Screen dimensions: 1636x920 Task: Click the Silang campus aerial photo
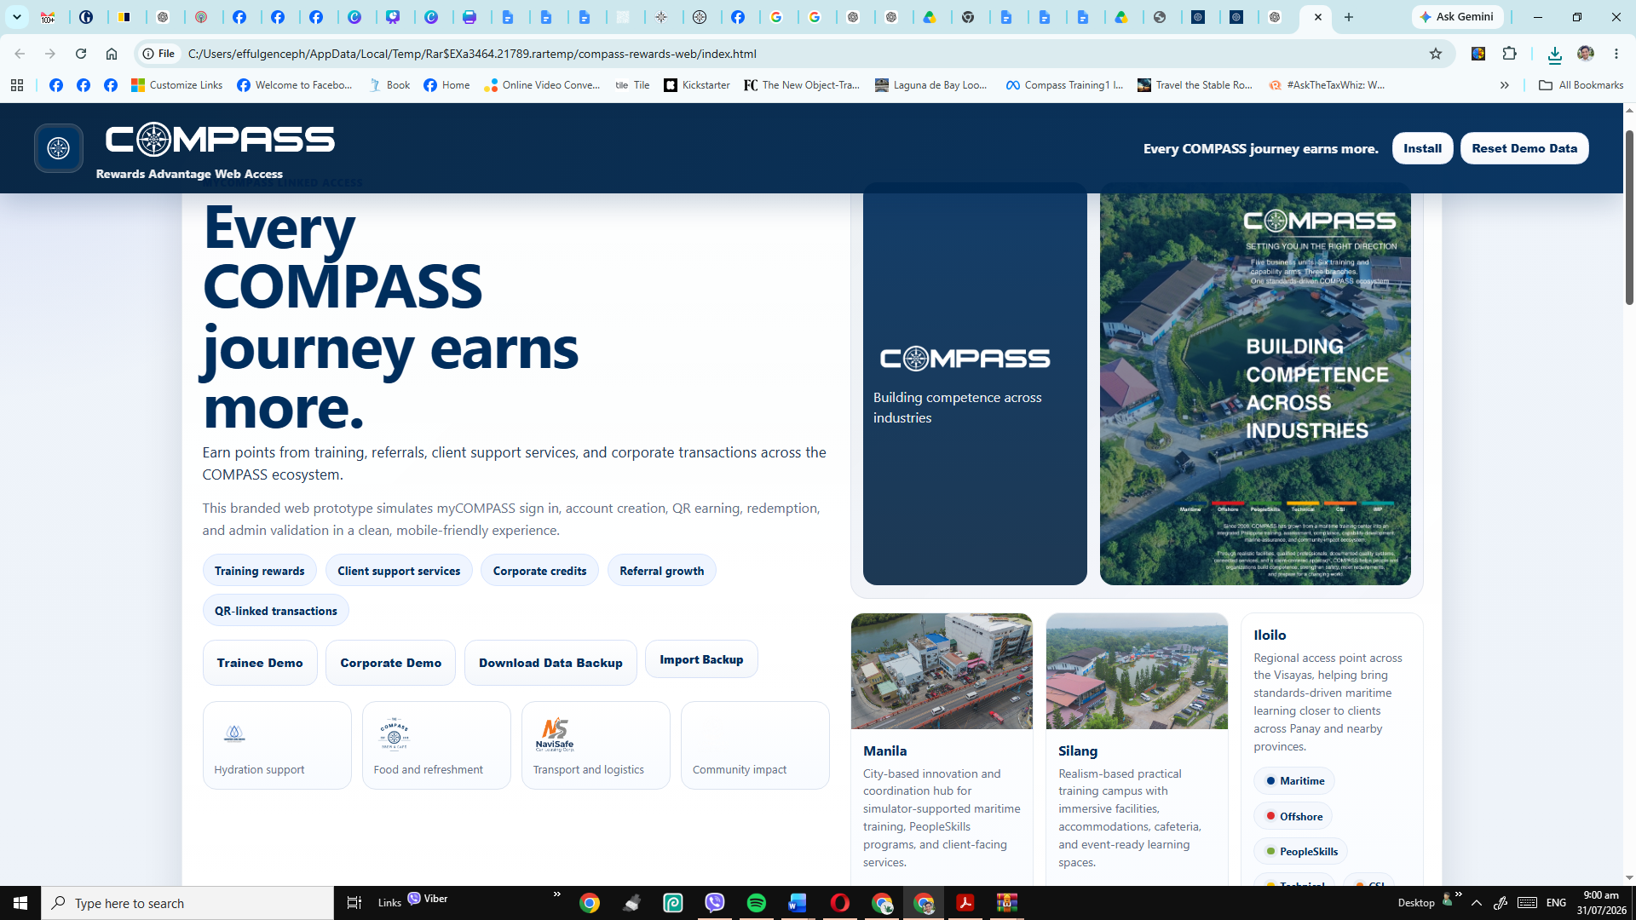tap(1137, 671)
